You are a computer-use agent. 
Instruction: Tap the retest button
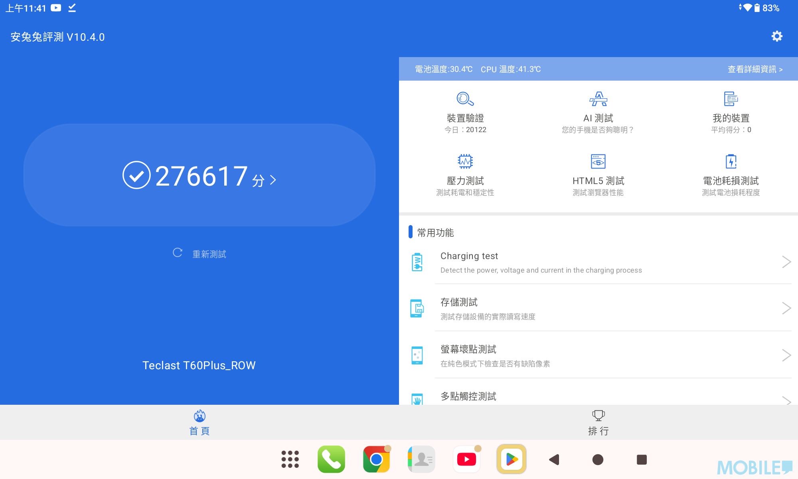199,254
